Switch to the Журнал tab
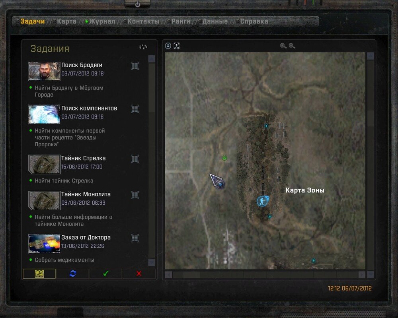Screen dimensions: 398x318 (x=102, y=21)
